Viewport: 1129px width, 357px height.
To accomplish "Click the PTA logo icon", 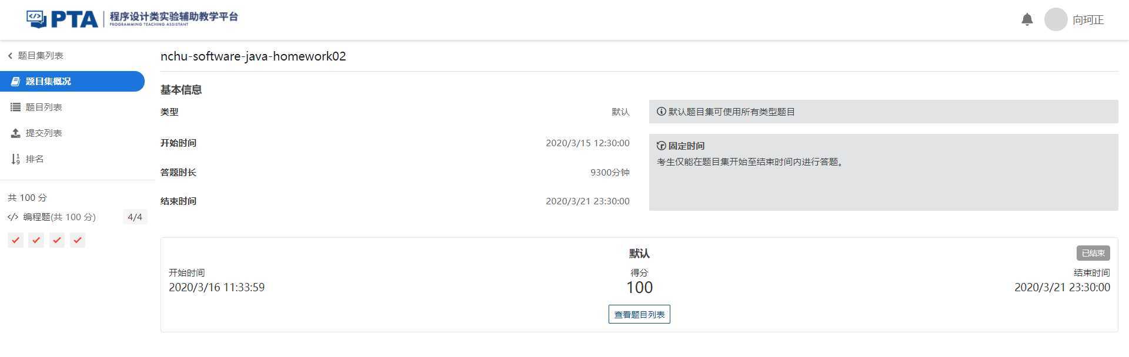I will point(36,19).
